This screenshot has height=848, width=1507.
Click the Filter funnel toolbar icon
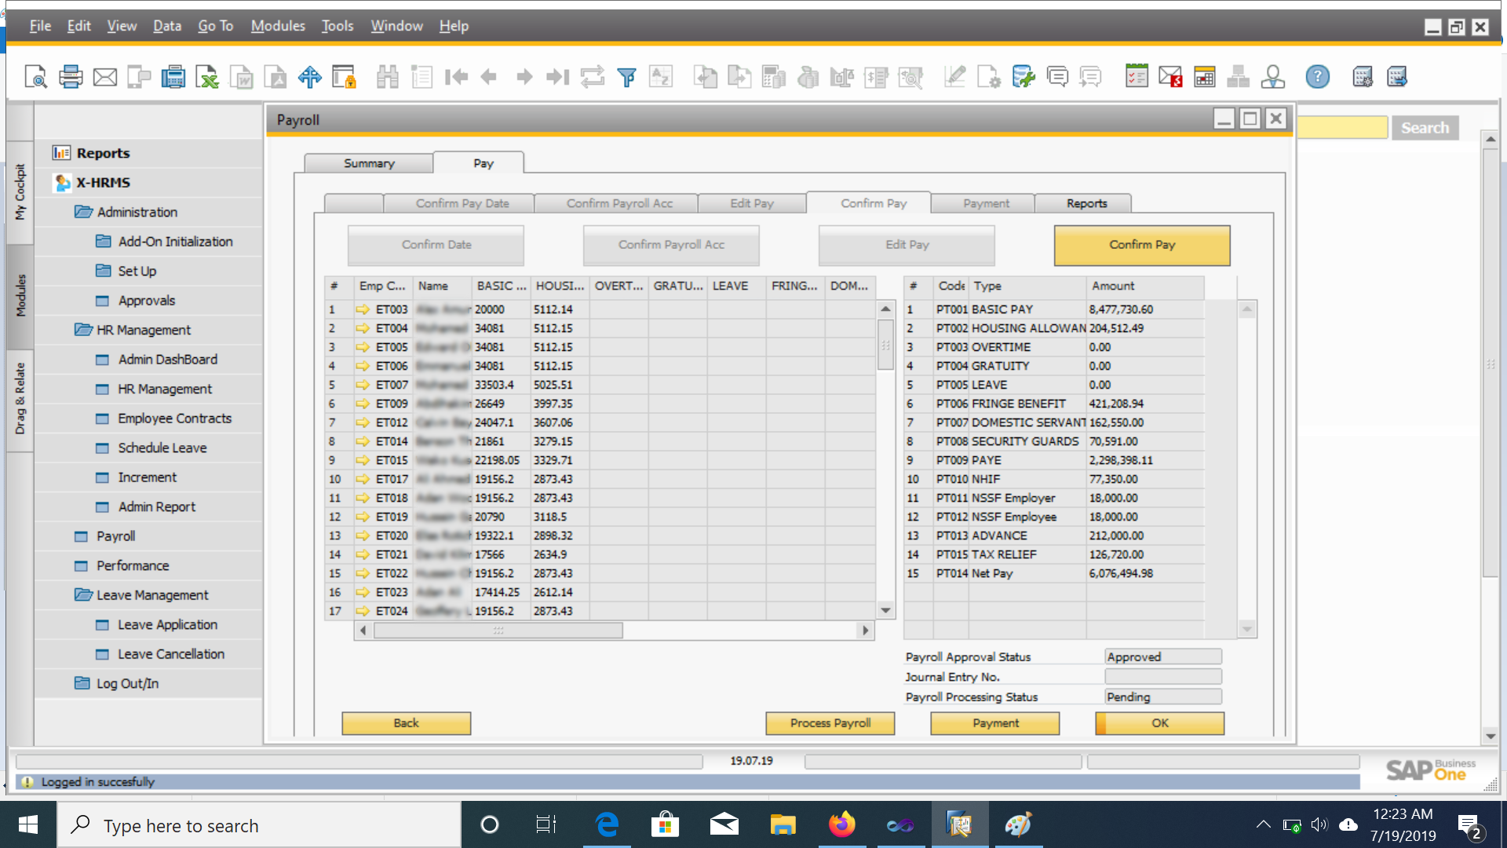click(x=626, y=77)
